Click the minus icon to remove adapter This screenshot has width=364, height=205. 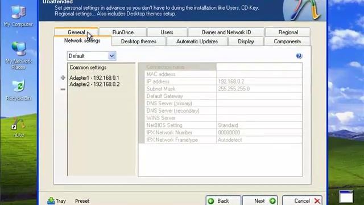(63, 89)
